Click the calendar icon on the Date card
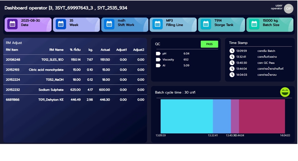 click(x=12, y=24)
